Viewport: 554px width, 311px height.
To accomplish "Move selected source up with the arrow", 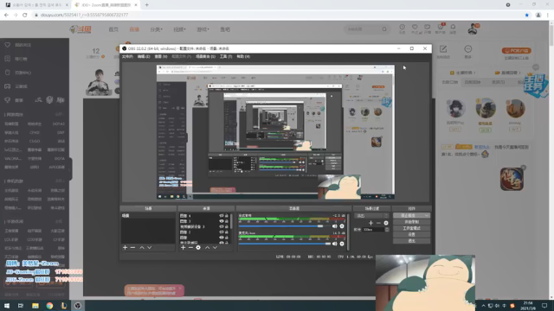I will tap(208, 248).
